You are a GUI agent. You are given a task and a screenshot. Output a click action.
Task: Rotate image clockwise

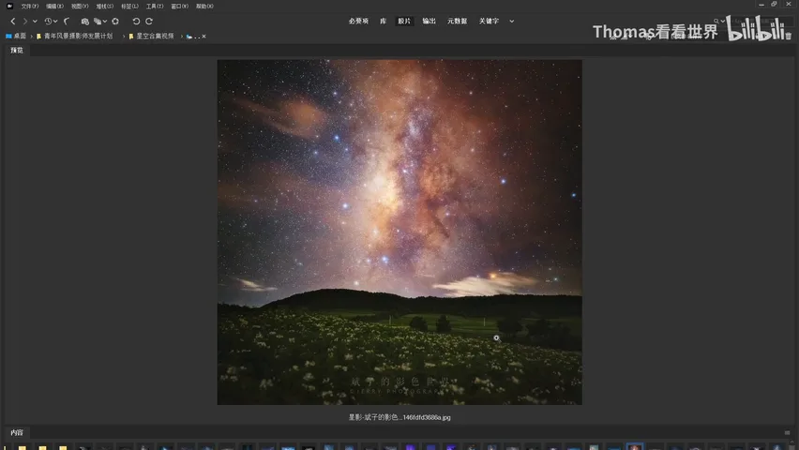[x=149, y=22]
